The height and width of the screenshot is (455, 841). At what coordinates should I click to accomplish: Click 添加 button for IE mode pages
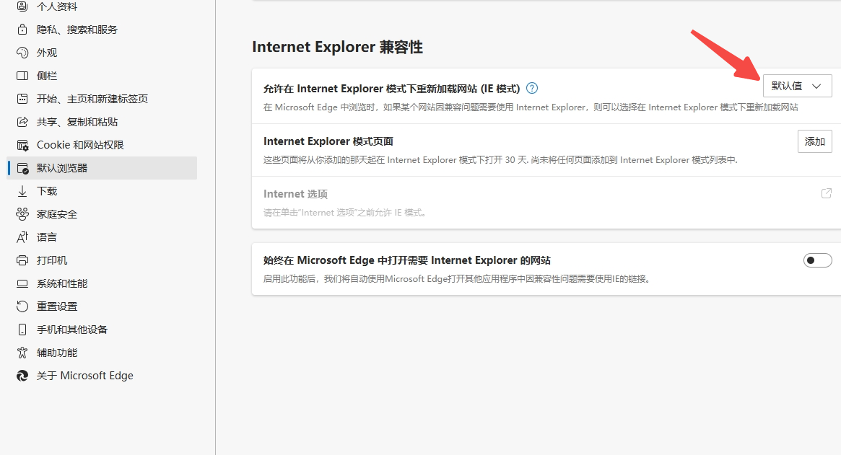(815, 141)
